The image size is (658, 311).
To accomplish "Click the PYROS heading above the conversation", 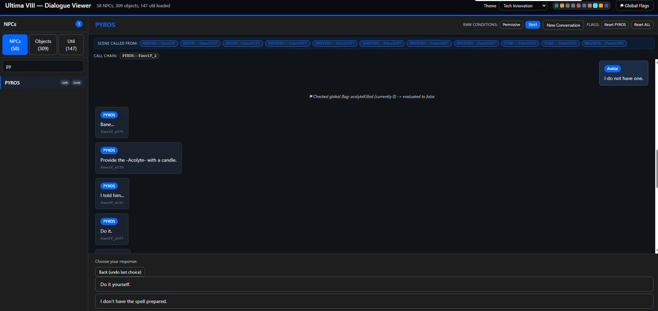I will pos(105,25).
